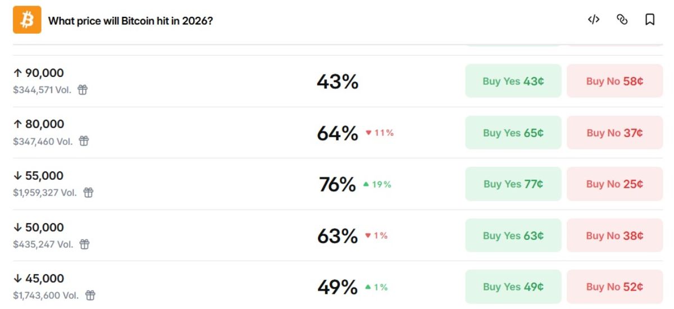Buy No at 58¢ for ↑ 90,000
The width and height of the screenshot is (674, 309).
[x=614, y=81]
